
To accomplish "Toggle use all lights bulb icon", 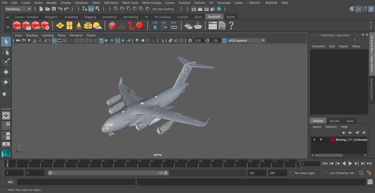I will tap(123, 41).
